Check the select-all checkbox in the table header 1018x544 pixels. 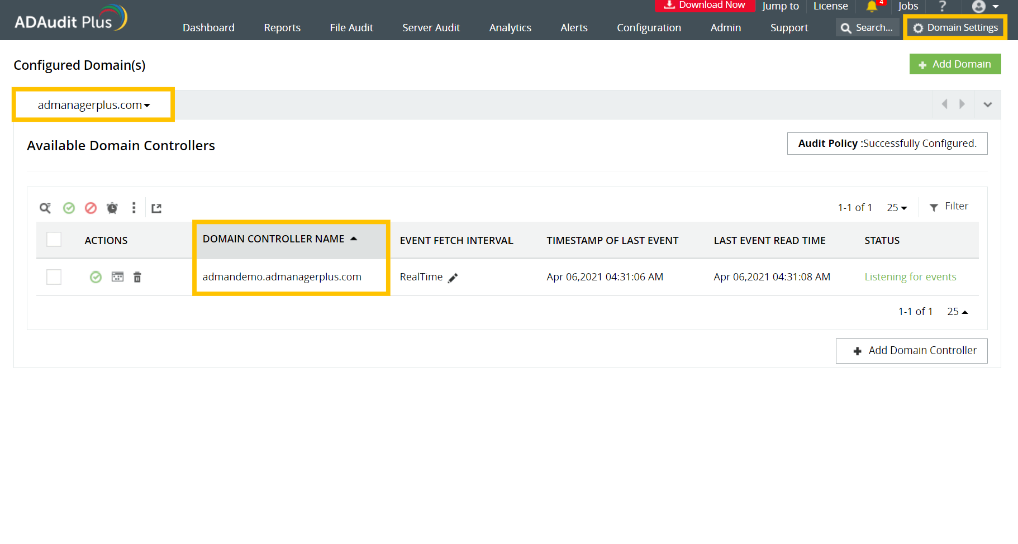click(x=53, y=239)
